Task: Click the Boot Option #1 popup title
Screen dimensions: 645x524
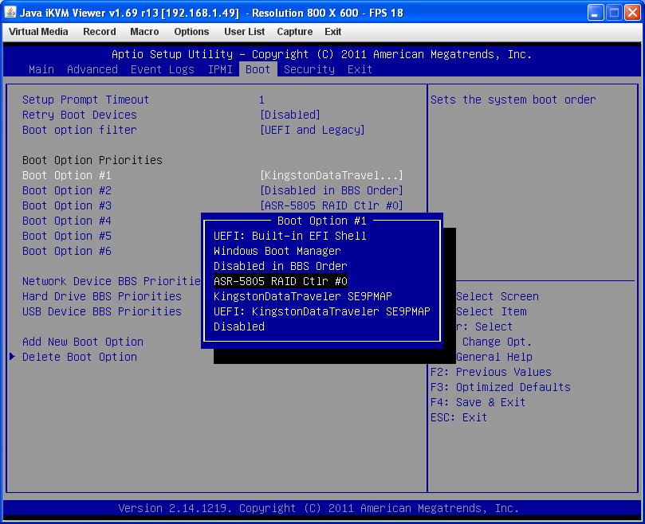Action: click(321, 221)
